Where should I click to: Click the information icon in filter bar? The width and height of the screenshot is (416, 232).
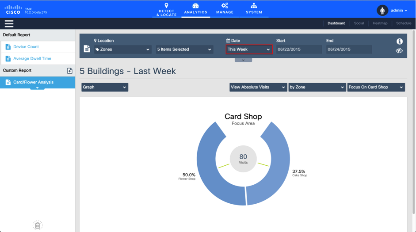399,41
